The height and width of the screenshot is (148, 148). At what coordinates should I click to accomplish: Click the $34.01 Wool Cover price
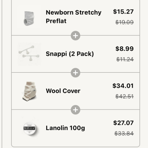click(123, 86)
